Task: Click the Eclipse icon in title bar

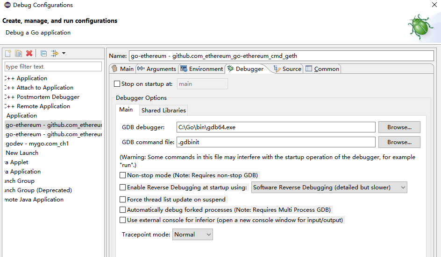Action: (7, 5)
